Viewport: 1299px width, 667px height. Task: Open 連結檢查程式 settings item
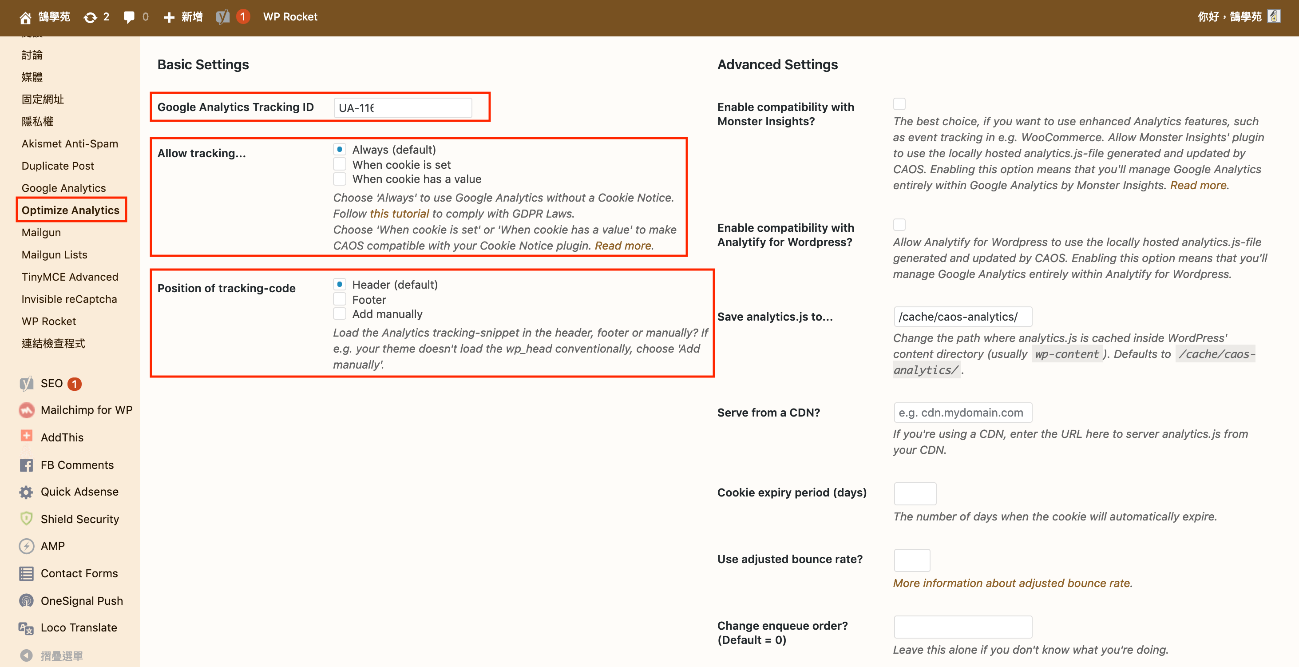pos(53,344)
